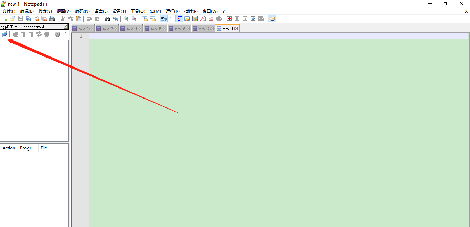
Task: Print the document with the printer icon
Action: pos(52,19)
